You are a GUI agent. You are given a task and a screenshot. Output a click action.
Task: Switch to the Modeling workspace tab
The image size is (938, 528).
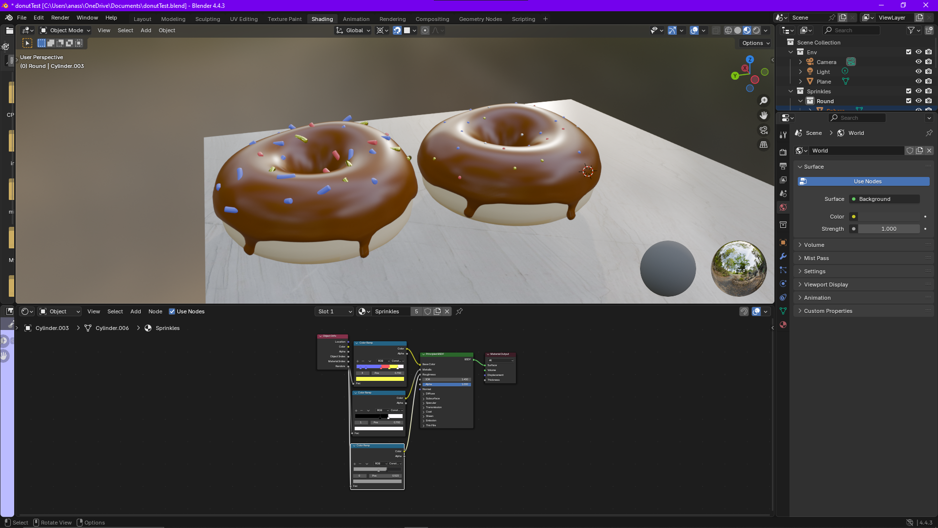(173, 19)
